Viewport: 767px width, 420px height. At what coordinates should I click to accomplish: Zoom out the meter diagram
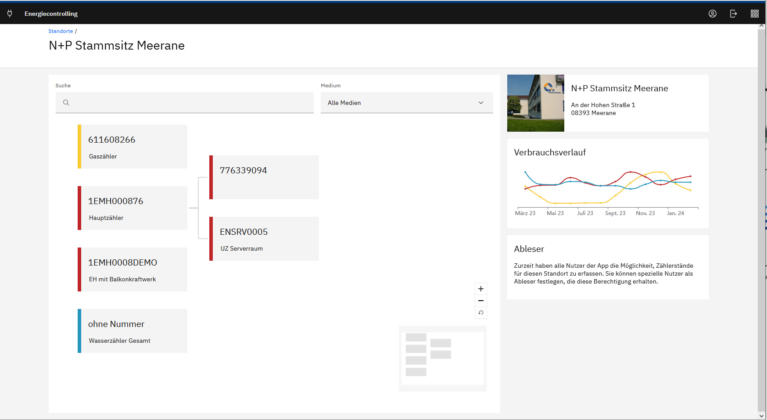(481, 301)
